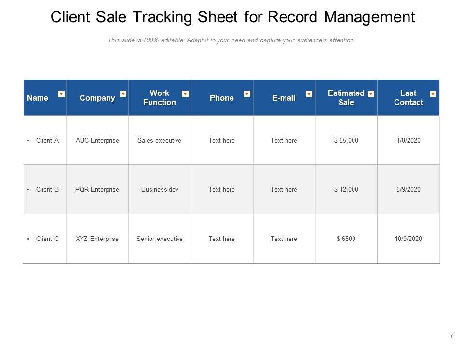Open the Name column filter arrow
Viewport: 463px width, 347px height.
click(x=61, y=94)
